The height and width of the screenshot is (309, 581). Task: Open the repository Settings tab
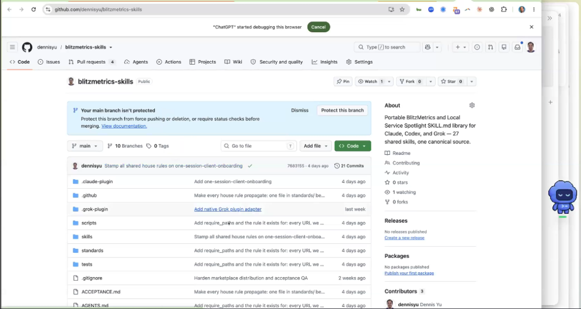[x=359, y=62]
